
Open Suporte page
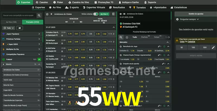coord(150,2)
